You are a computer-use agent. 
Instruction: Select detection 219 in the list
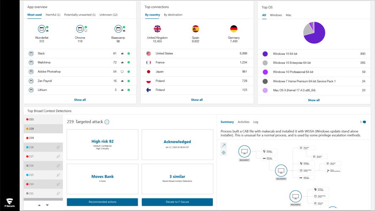coord(43,138)
